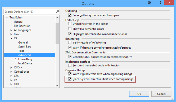Uncheck Place 'System' directives first option
Screen dimensions: 176x102
(70, 79)
